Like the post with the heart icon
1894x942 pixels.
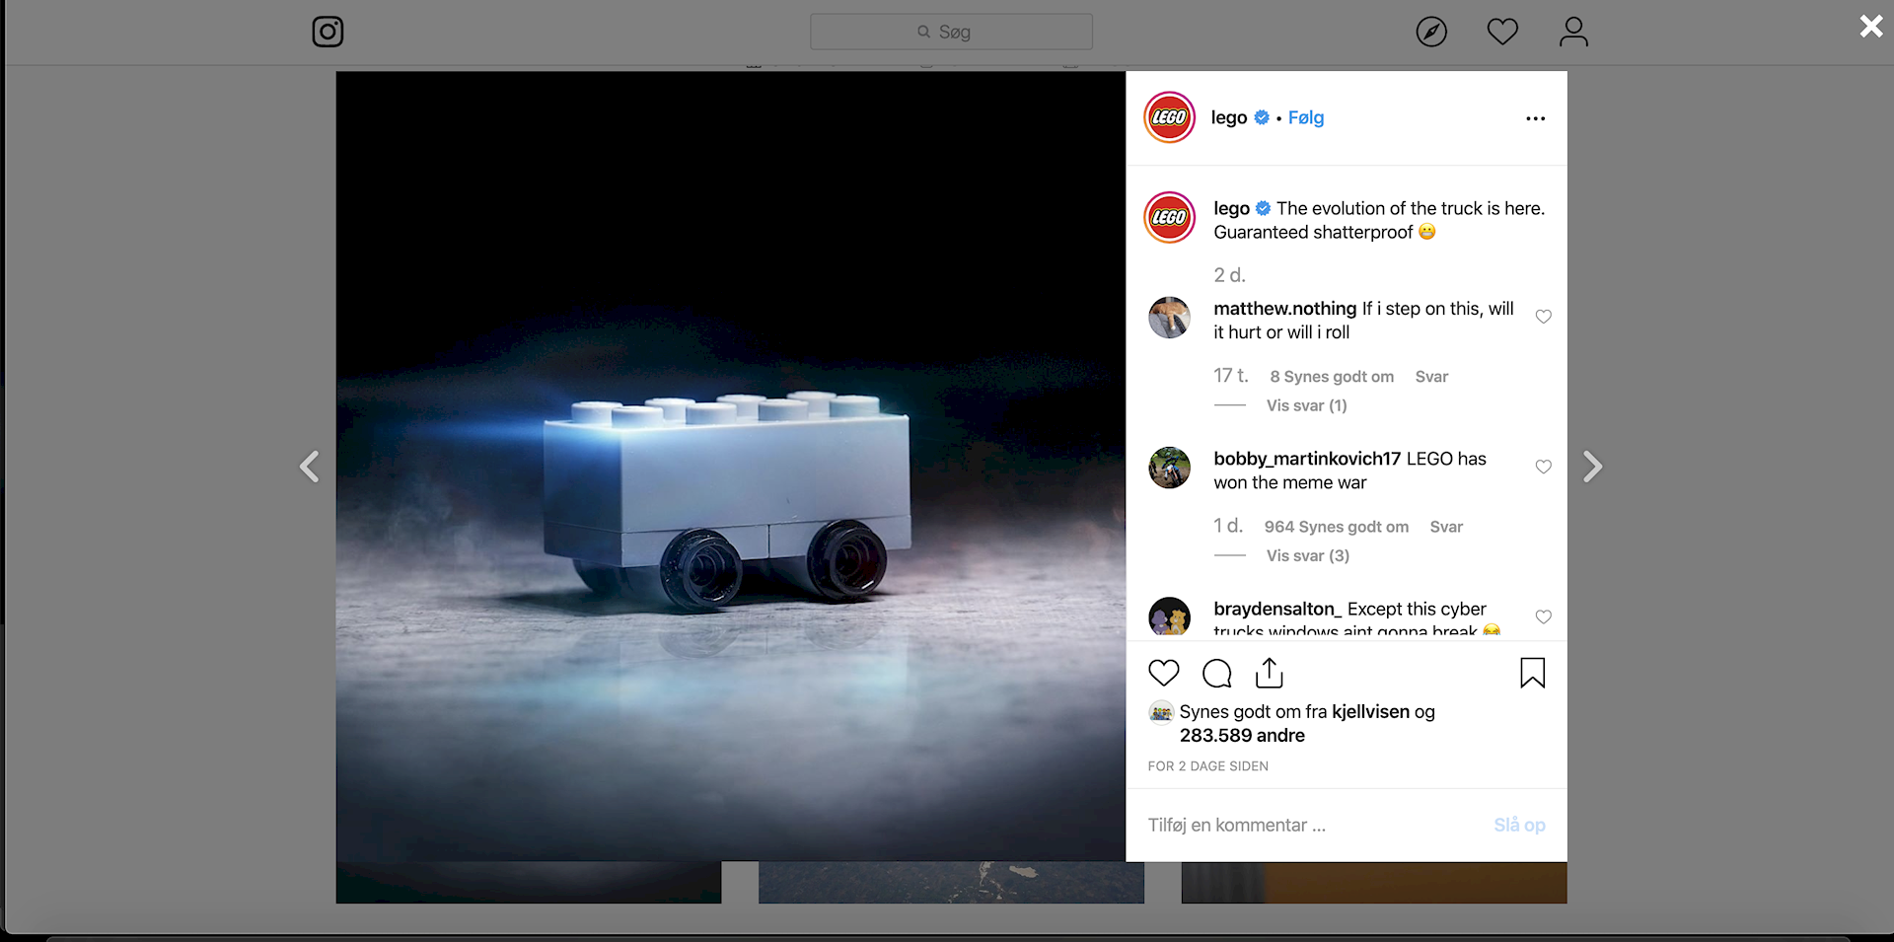1164,672
